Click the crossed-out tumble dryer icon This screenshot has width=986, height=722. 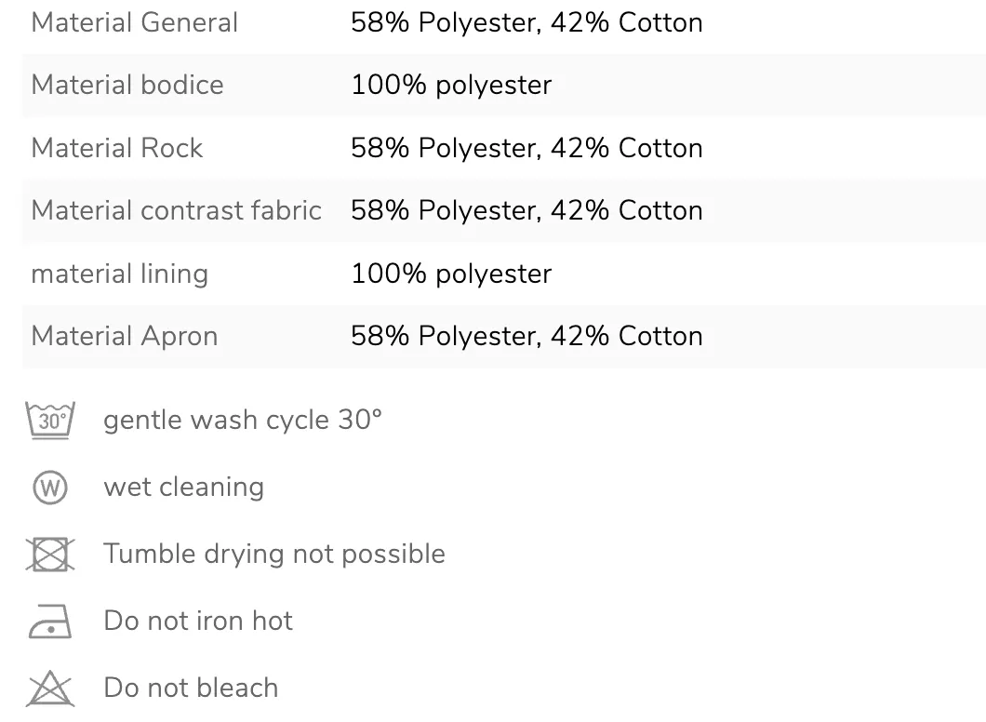coord(50,555)
